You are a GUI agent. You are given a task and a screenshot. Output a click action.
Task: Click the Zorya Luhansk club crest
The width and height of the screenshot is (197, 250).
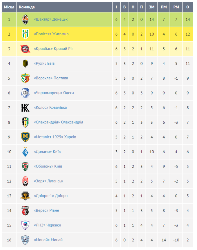25,181
